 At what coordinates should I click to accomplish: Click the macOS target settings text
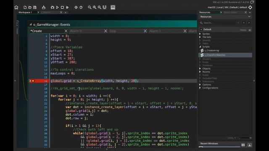coord(227,8)
